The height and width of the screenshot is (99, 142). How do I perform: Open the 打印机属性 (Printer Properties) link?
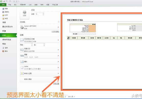pos(55,31)
